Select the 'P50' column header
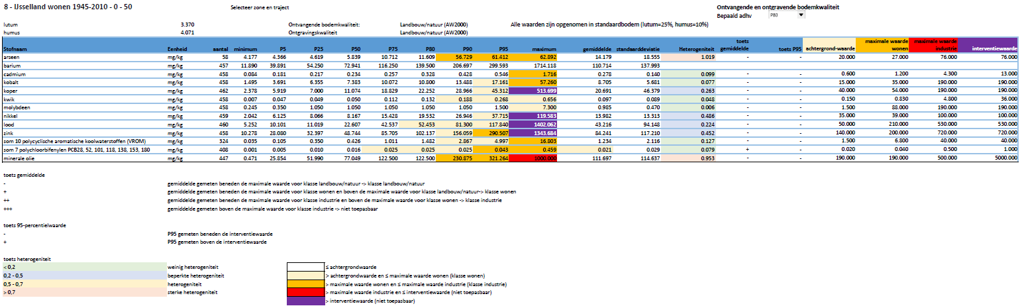This screenshot has width=1022, height=308. pyautogui.click(x=355, y=49)
